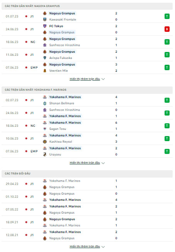Viewport: 175px width, 252px height.
Task: Click the FC Tokyo team crest icon
Action: click(45, 26)
